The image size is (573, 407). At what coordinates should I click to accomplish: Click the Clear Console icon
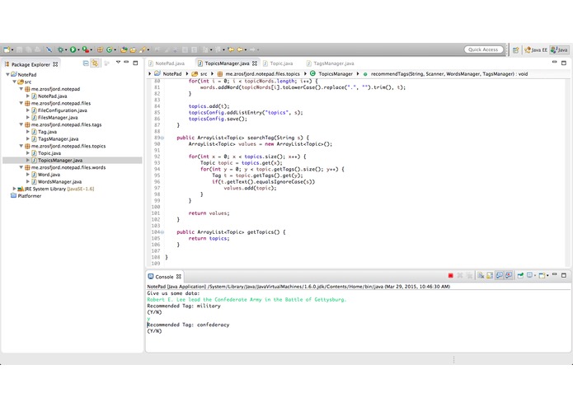coord(481,276)
